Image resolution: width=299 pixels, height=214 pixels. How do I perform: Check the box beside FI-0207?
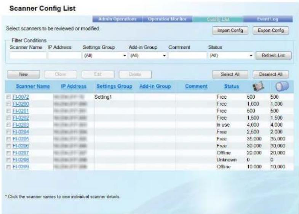(9, 153)
